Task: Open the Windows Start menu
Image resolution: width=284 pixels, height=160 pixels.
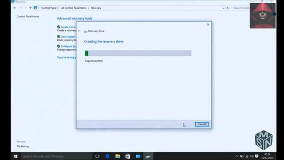Action: (x=16, y=156)
